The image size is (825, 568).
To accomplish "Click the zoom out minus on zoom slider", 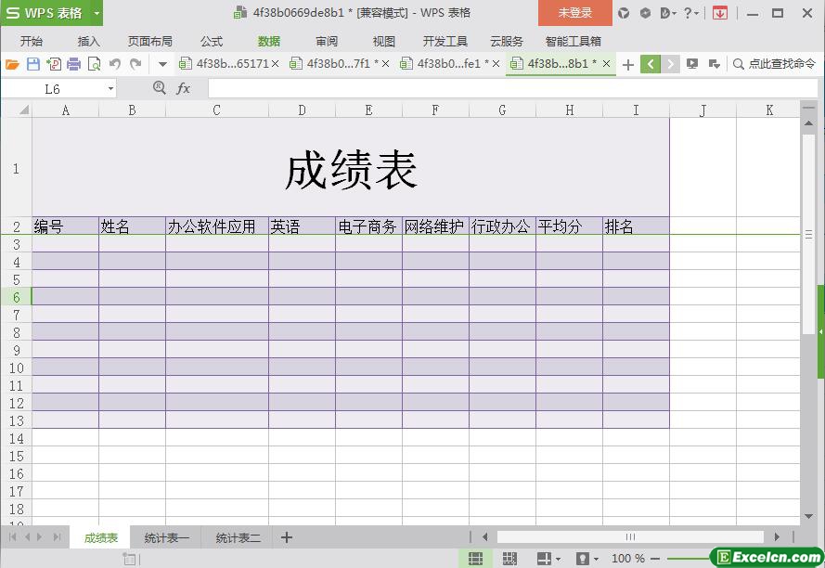I will pyautogui.click(x=655, y=559).
